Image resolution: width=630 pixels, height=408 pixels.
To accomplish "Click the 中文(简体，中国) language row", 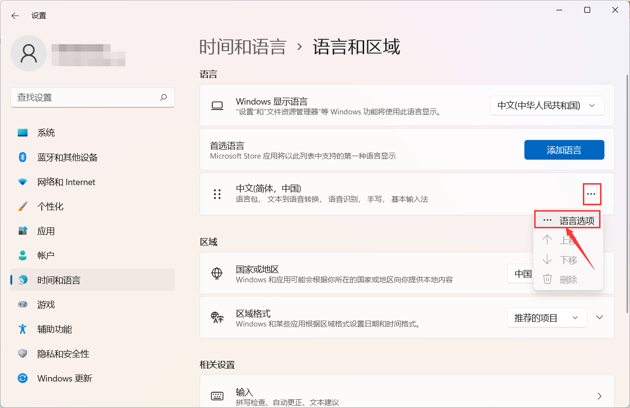I will (407, 194).
